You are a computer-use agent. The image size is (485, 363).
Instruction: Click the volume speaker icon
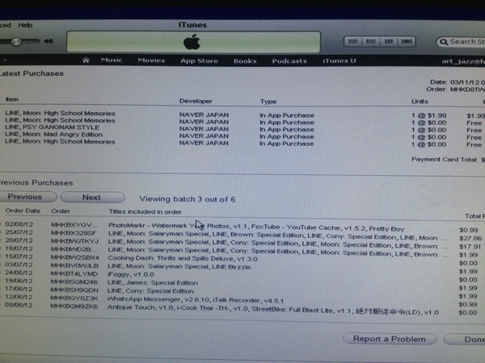click(48, 41)
